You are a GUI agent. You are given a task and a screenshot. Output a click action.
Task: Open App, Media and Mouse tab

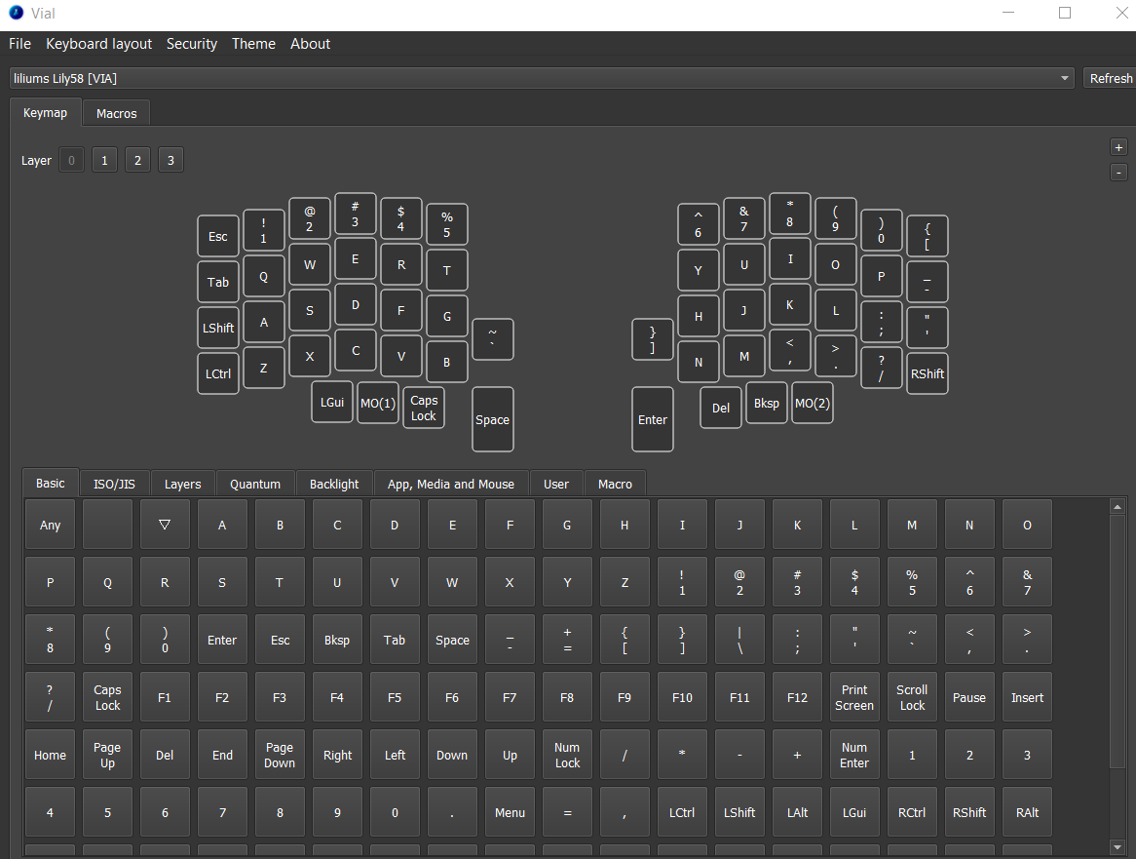coord(451,484)
